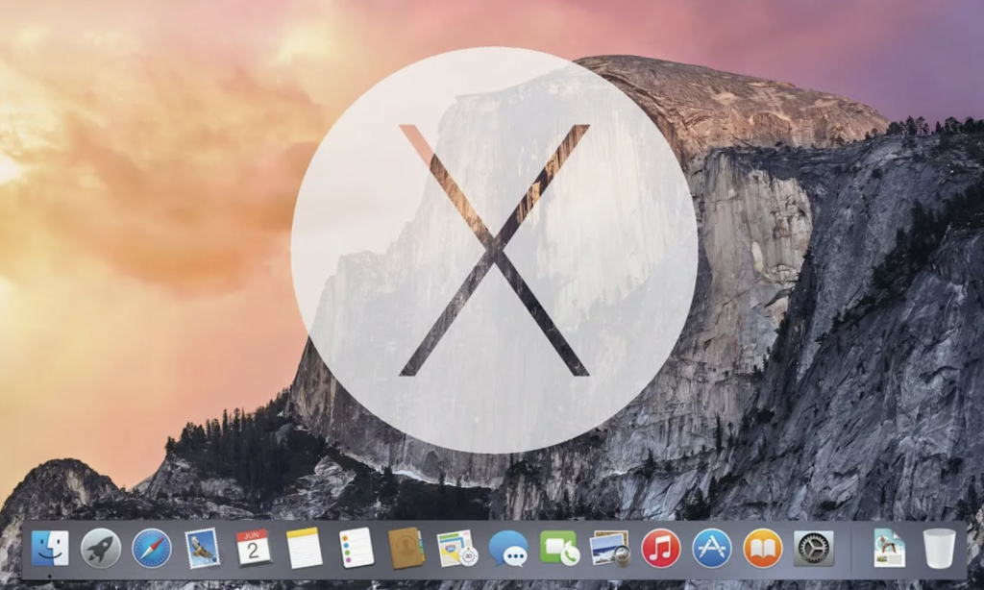Open Finder from the dock

tap(50, 548)
